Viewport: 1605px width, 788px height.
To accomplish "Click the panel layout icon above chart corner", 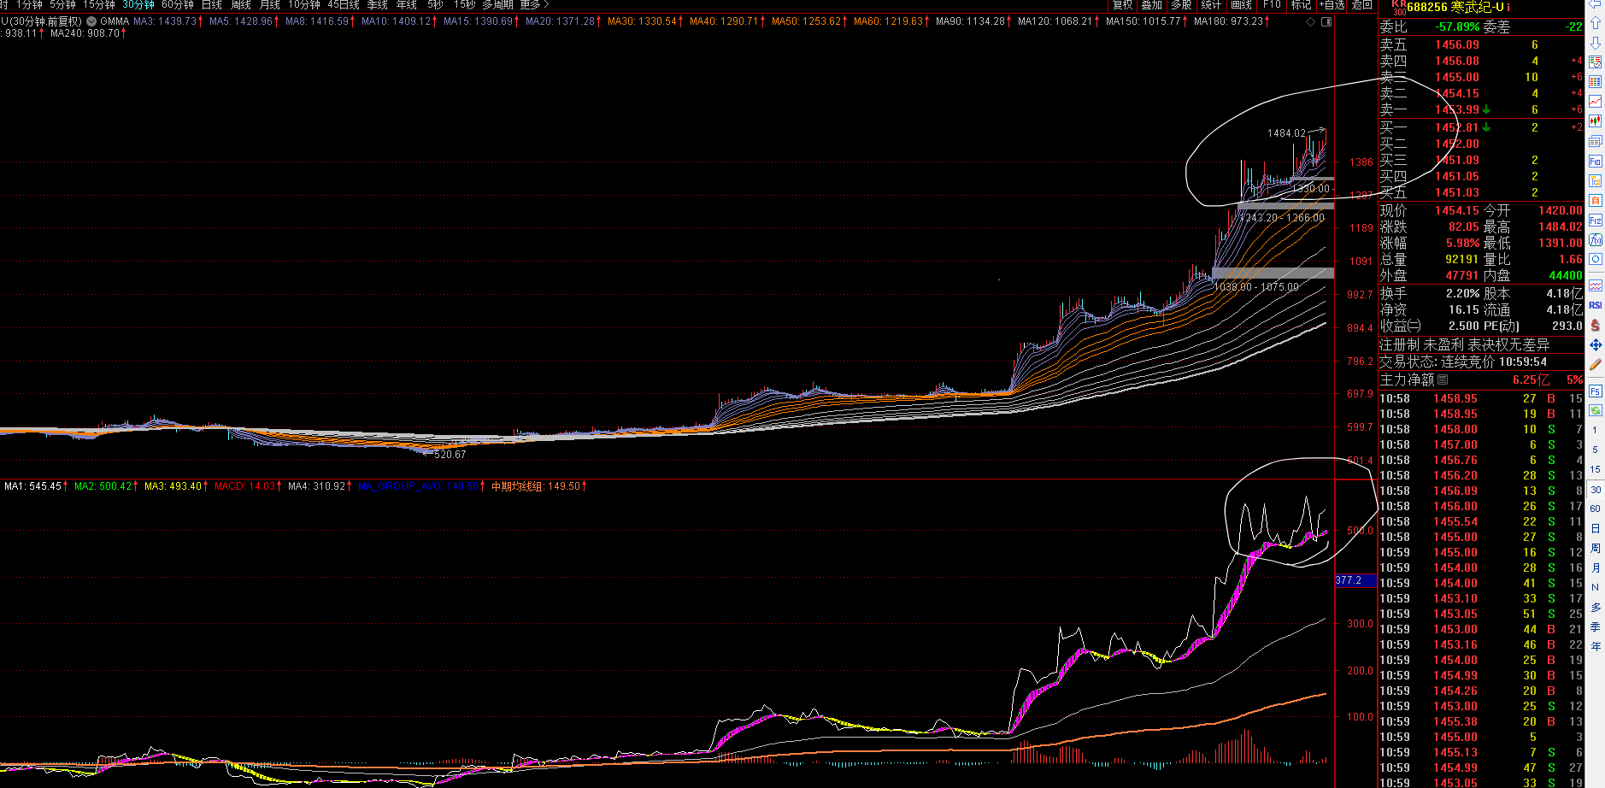I will coord(1326,21).
